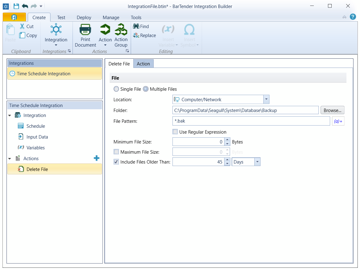Click the Save icon in the title bar
Viewport: 360px width, 270px height.
tap(16, 6)
